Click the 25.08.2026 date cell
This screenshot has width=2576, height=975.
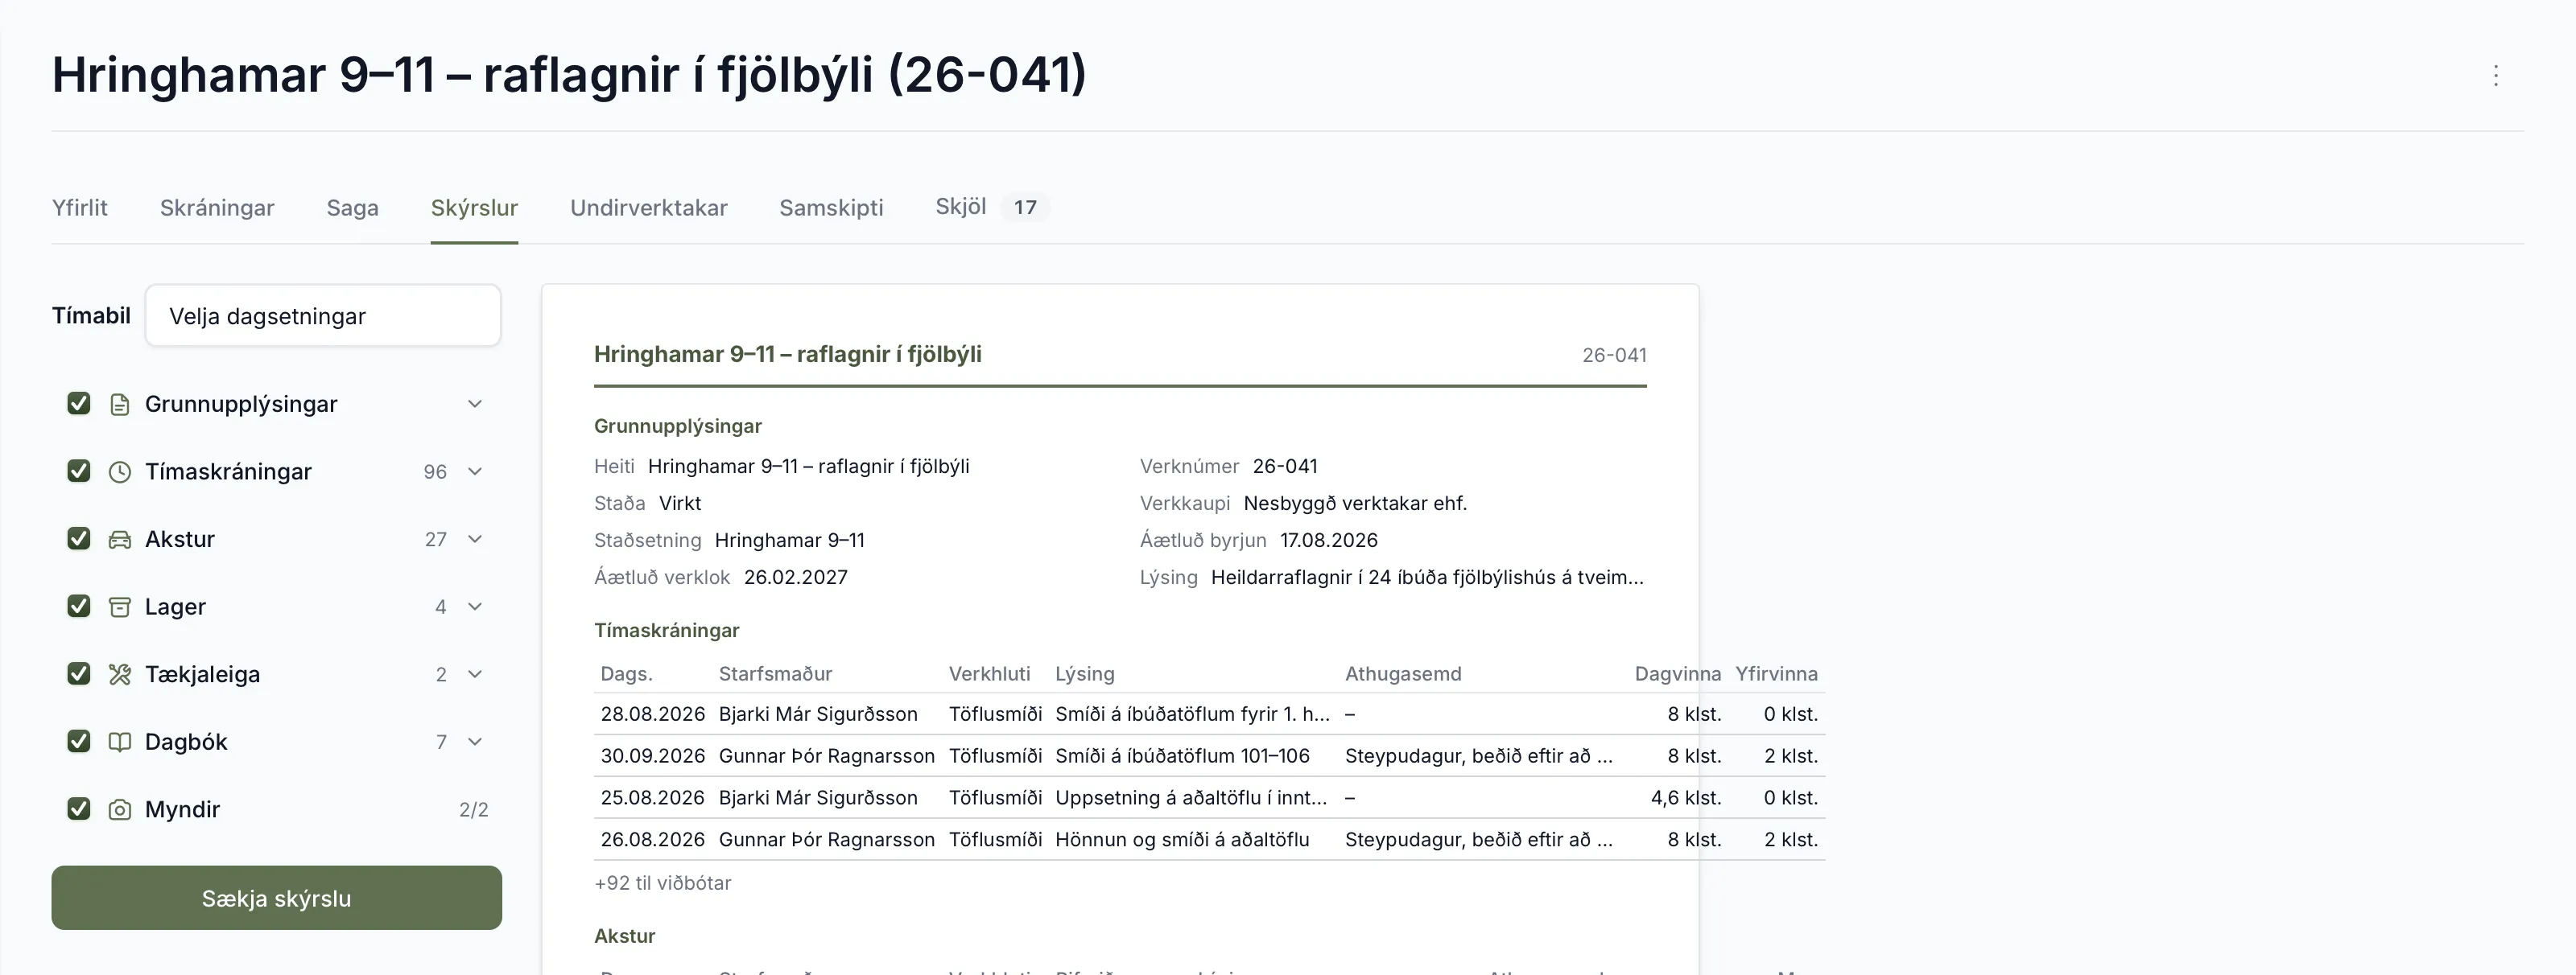[x=653, y=798]
